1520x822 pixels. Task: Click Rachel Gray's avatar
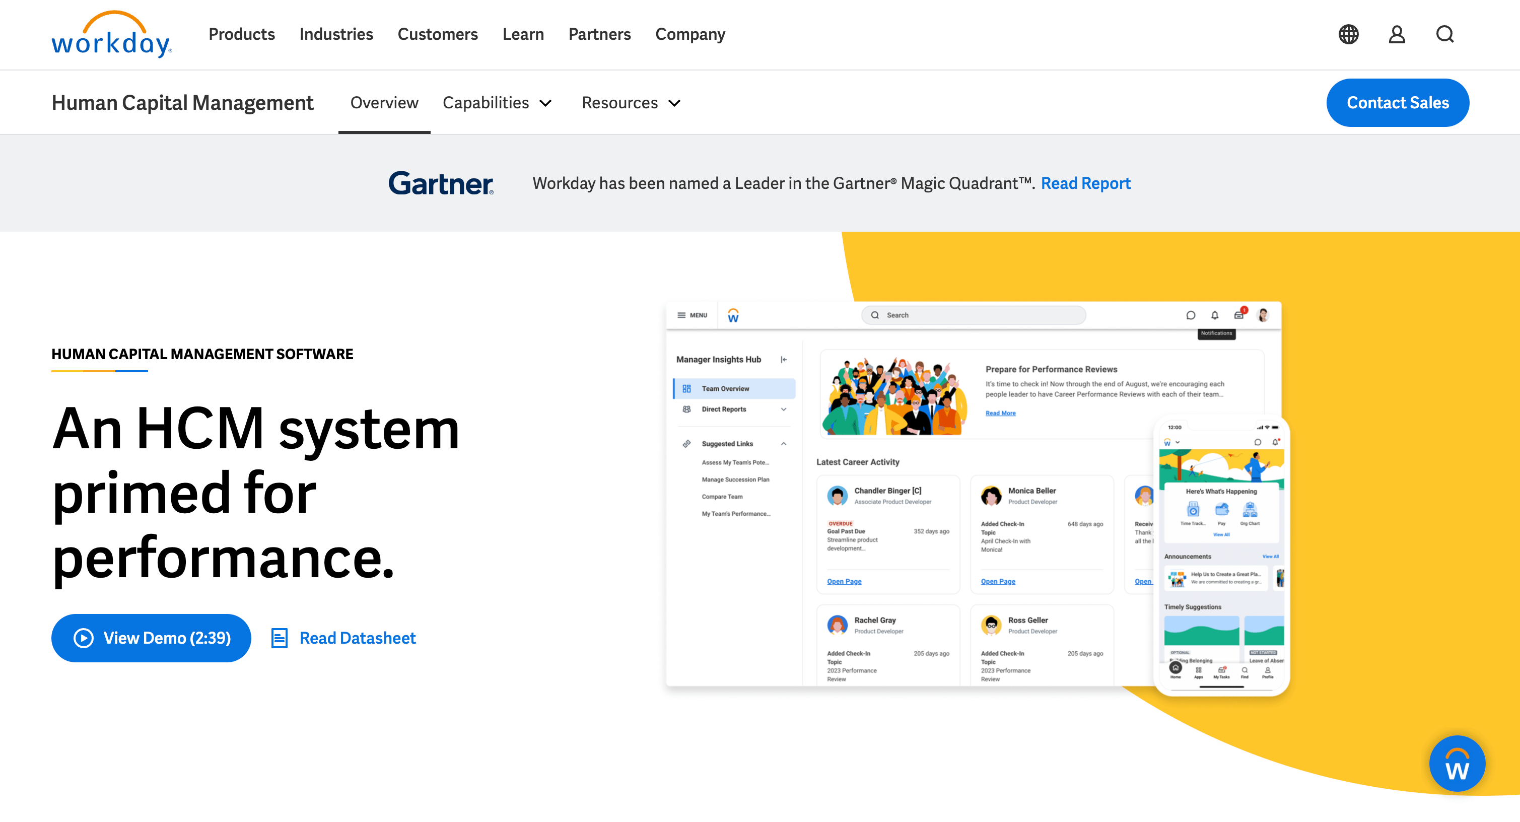click(x=837, y=625)
